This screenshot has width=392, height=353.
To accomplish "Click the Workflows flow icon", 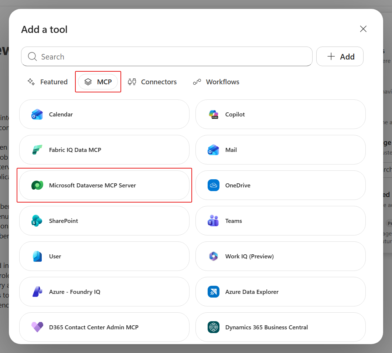I will 197,82.
